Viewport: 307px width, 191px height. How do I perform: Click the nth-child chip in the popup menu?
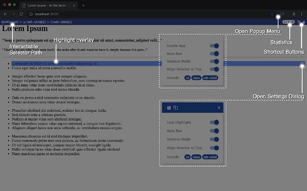click(x=210, y=78)
